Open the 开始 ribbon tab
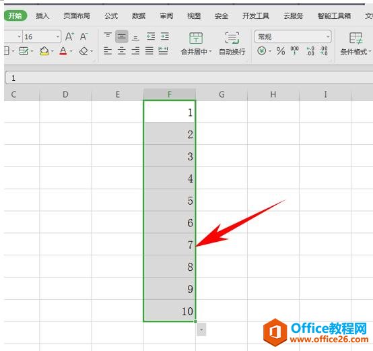Image resolution: width=373 pixels, height=351 pixels. [15, 16]
